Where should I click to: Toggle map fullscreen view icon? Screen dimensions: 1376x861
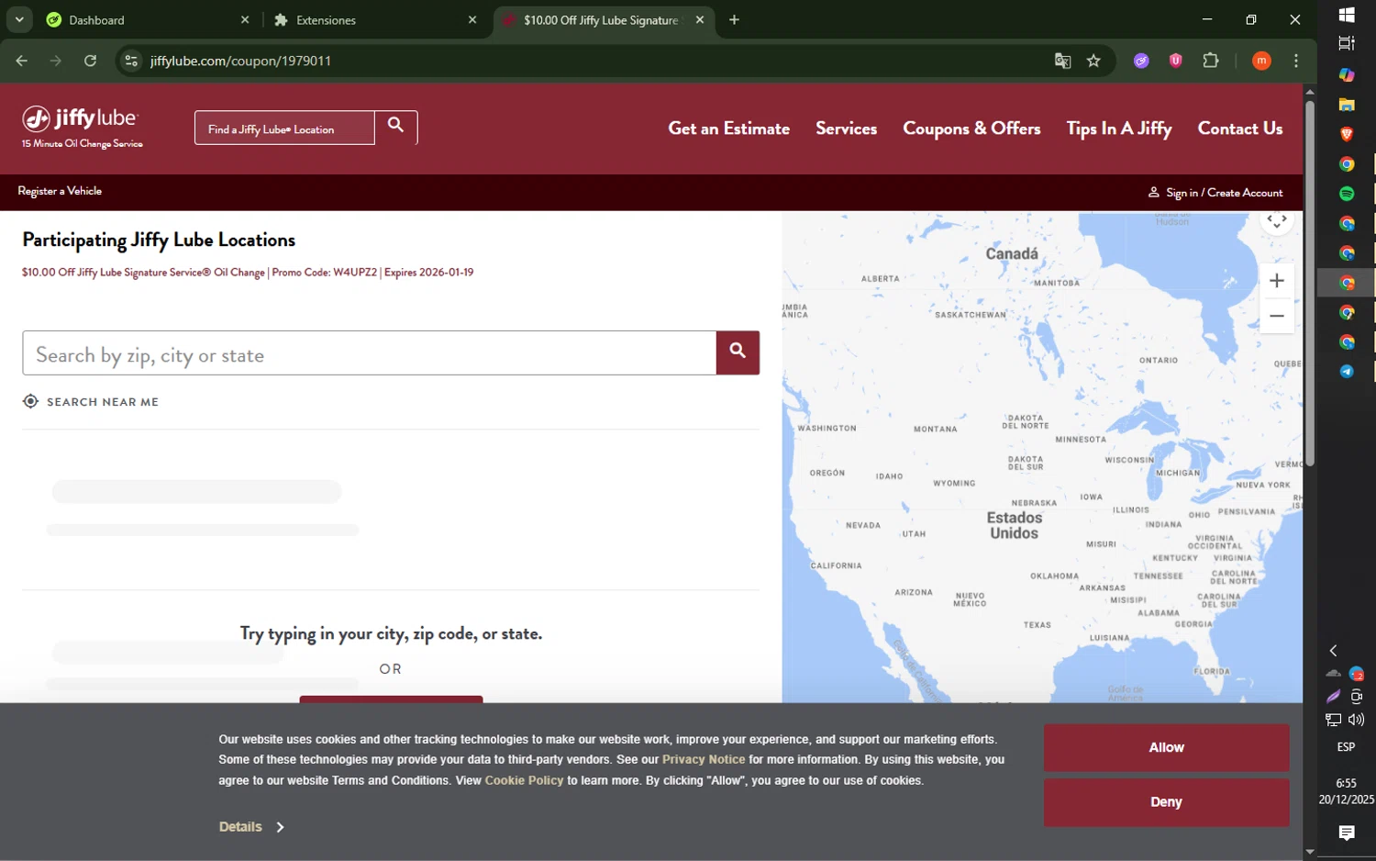coord(1277,219)
